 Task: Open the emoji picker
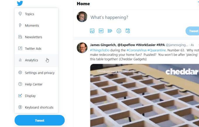(119, 31)
